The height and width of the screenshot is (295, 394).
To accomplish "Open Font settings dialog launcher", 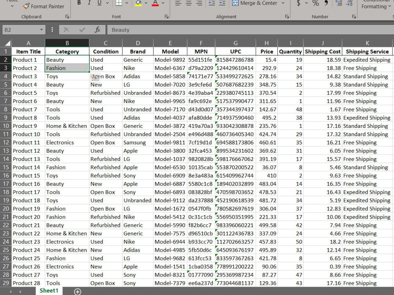I will [x=166, y=17].
